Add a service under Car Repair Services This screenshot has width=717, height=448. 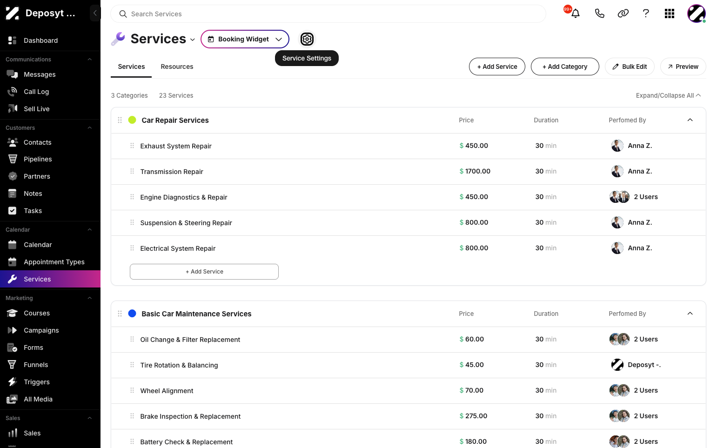[x=204, y=272]
